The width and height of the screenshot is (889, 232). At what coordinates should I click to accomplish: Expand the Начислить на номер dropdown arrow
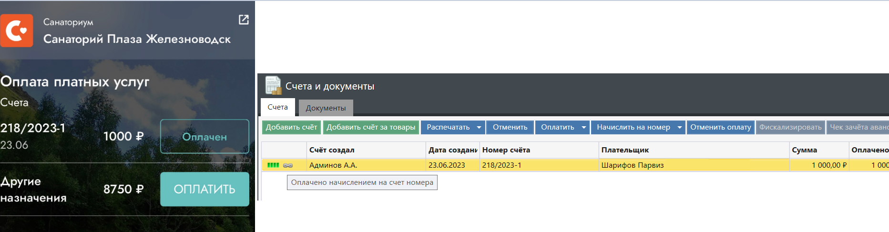point(679,127)
